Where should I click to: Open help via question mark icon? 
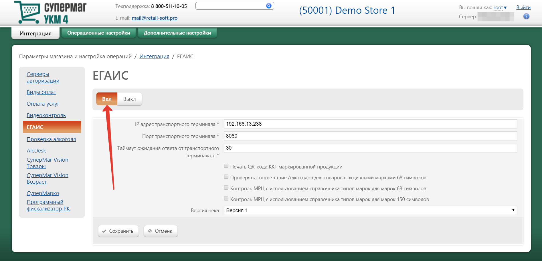coord(526,17)
